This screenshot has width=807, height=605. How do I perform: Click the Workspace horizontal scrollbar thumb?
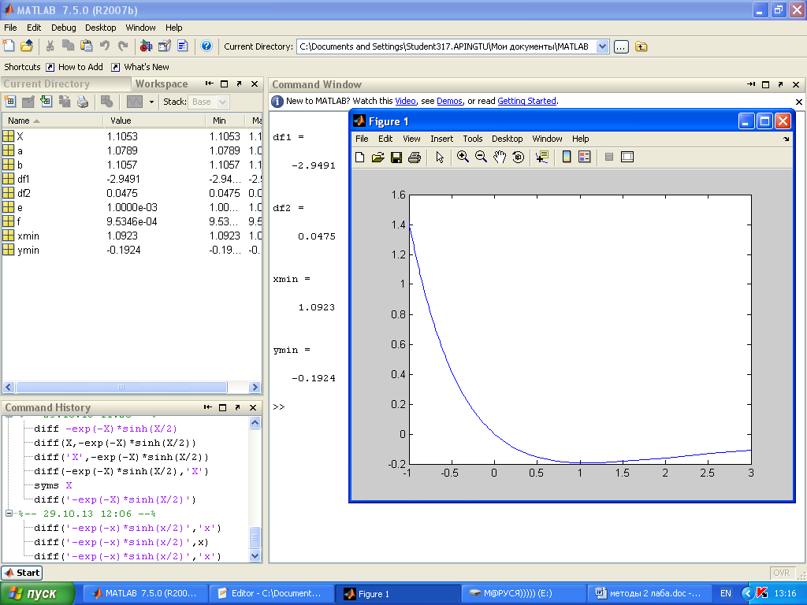[121, 387]
